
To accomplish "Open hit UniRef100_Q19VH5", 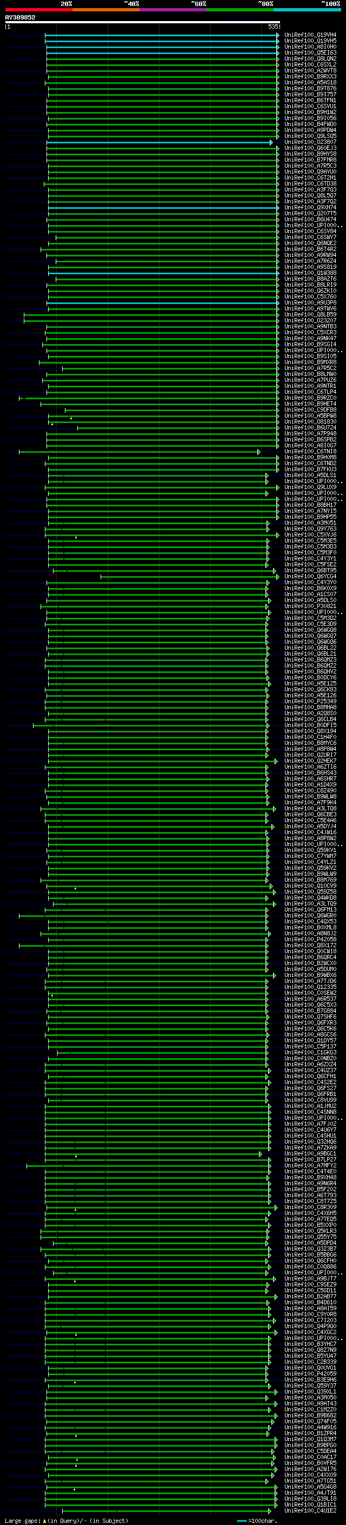I will tap(310, 41).
